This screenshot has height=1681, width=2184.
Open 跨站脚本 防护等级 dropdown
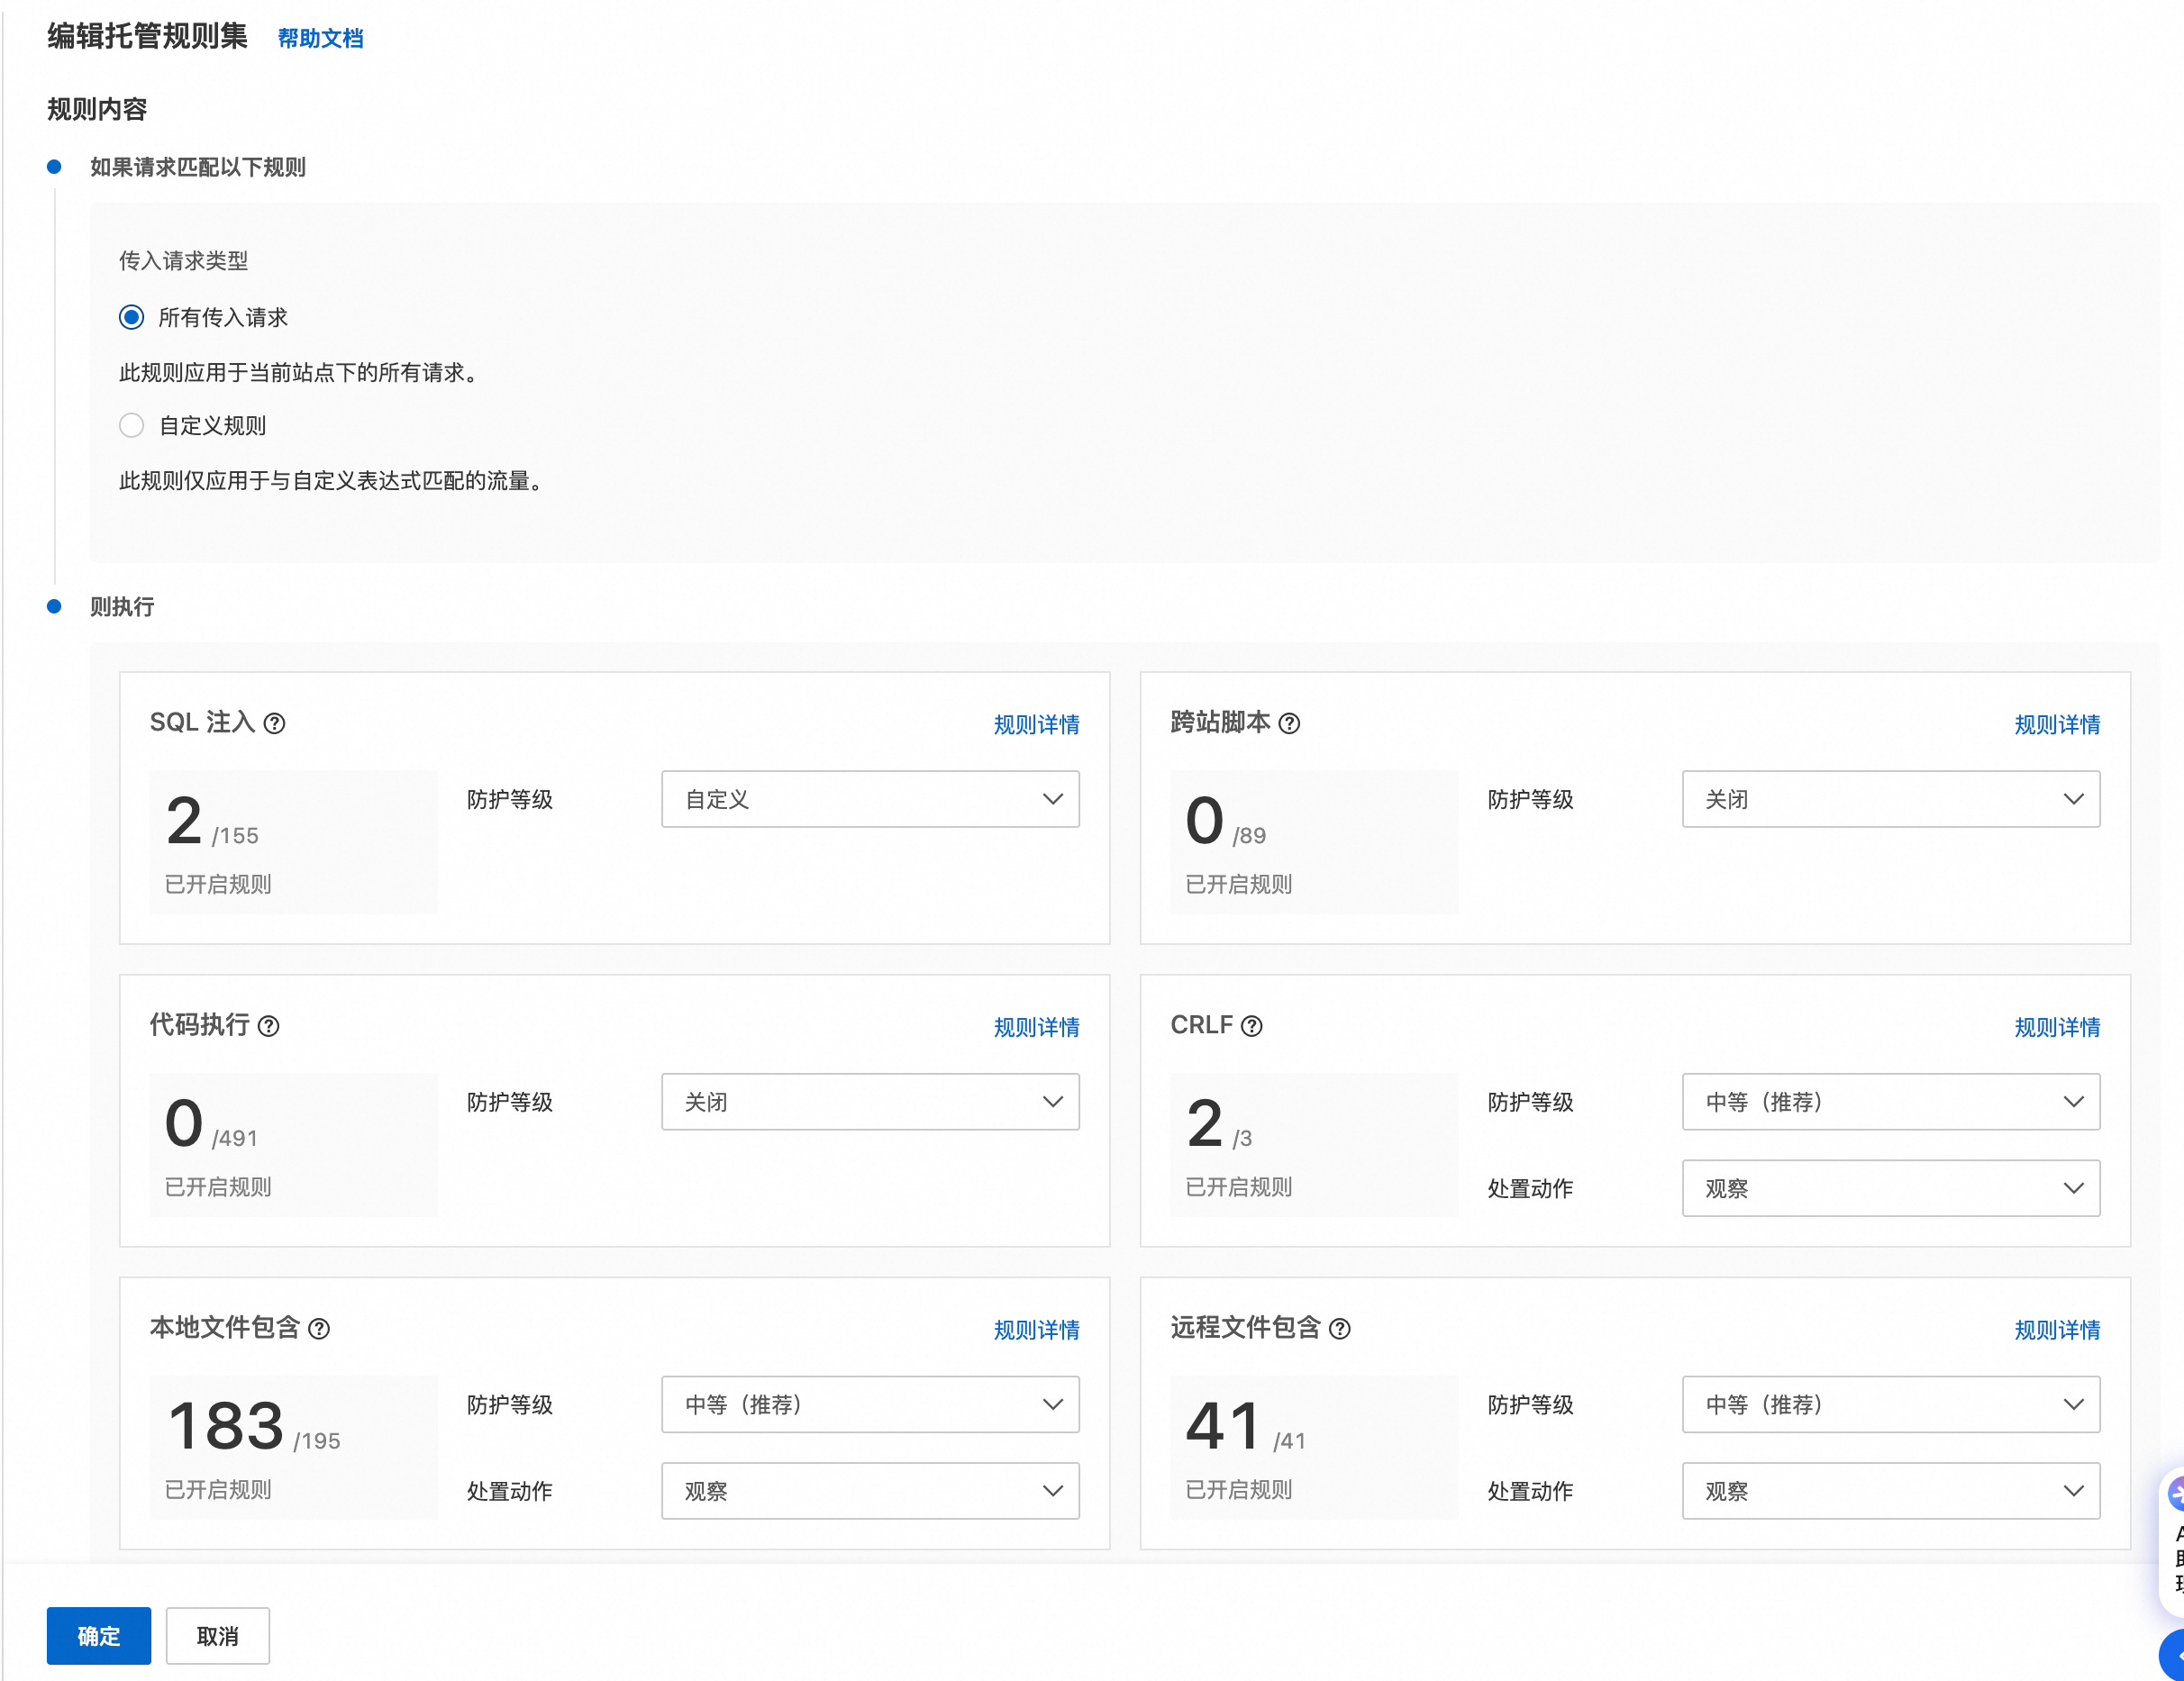(x=1889, y=799)
